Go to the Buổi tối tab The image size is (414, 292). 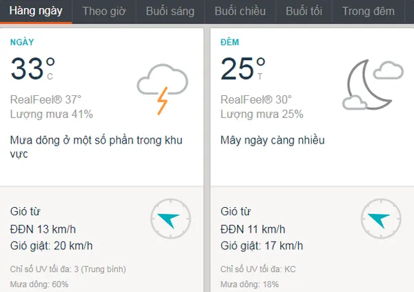[x=304, y=11]
